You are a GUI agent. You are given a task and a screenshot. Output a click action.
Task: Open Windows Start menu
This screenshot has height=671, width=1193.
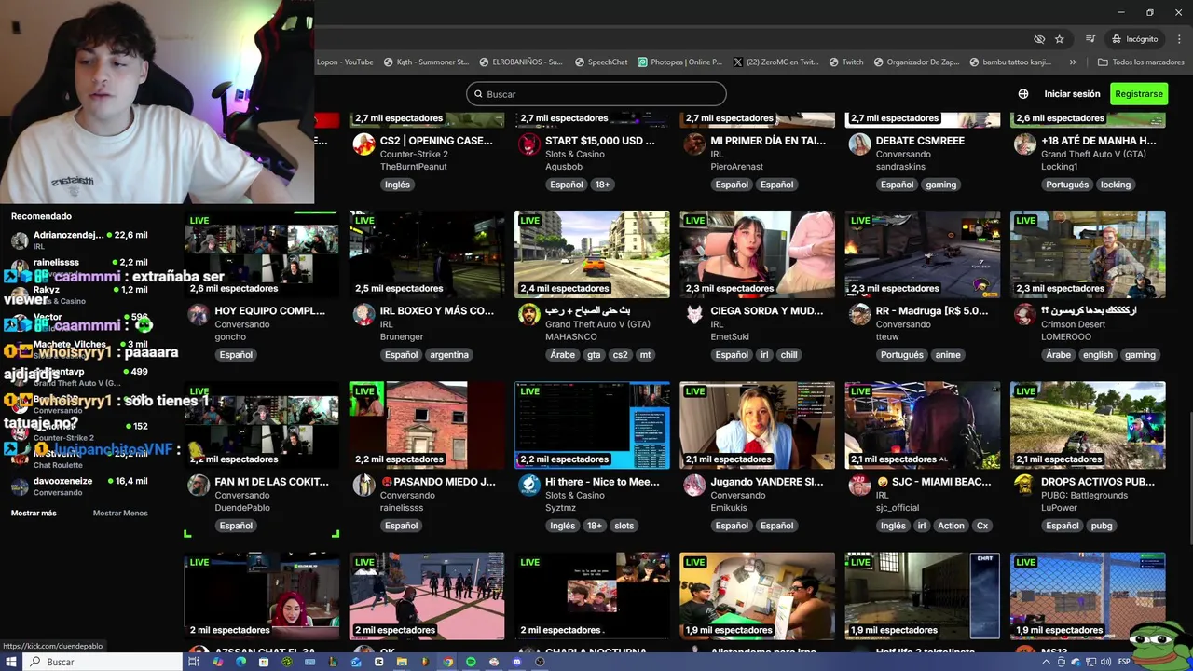13,662
